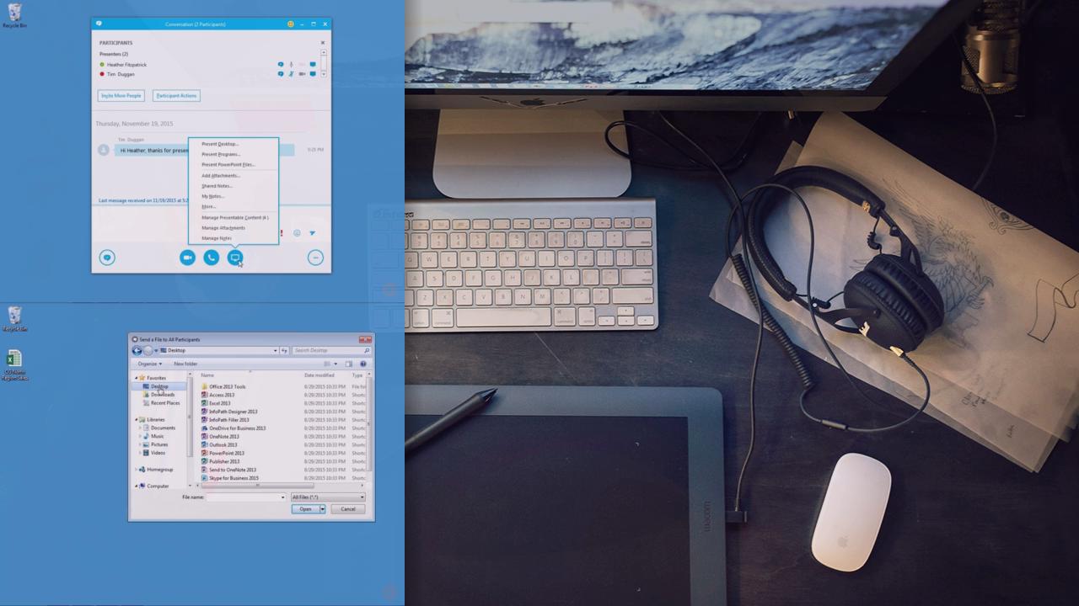Open the IM chat bubble button
Screen dimensions: 1079x606
[x=107, y=258]
